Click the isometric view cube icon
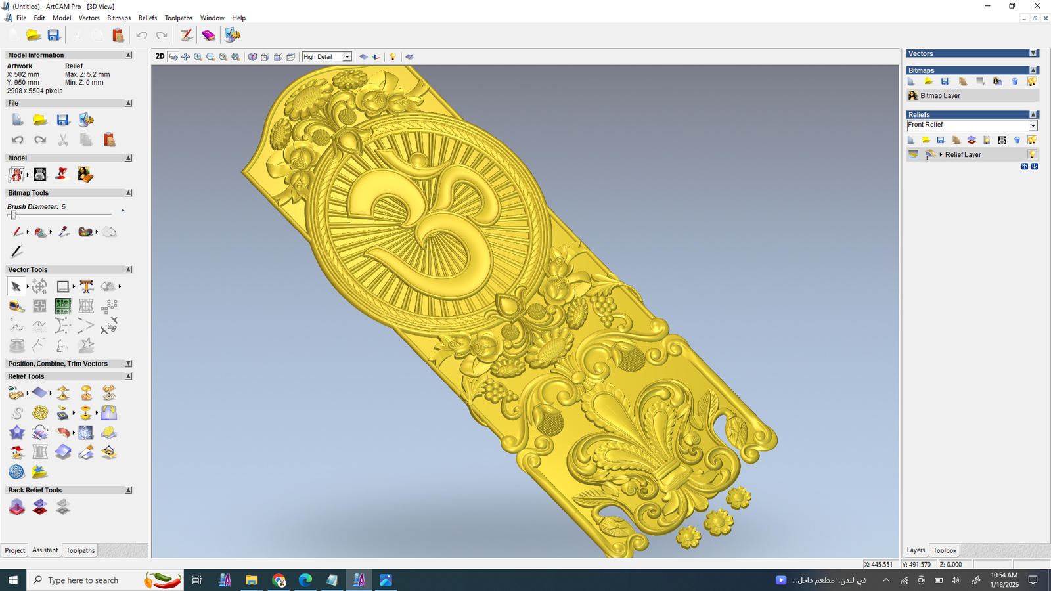The width and height of the screenshot is (1051, 591). point(252,57)
